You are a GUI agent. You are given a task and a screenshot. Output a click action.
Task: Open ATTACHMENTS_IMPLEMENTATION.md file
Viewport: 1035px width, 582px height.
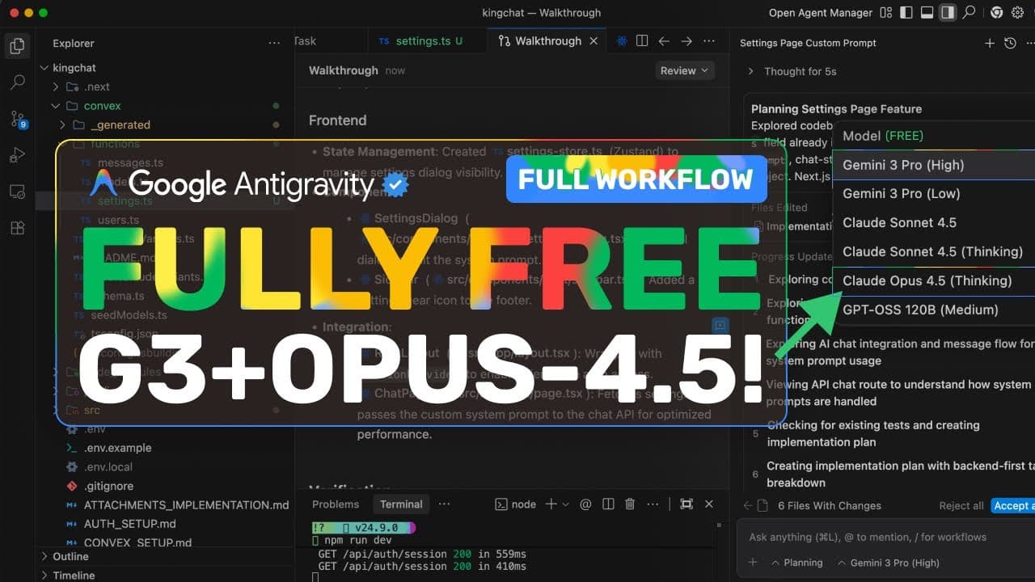[x=186, y=505]
